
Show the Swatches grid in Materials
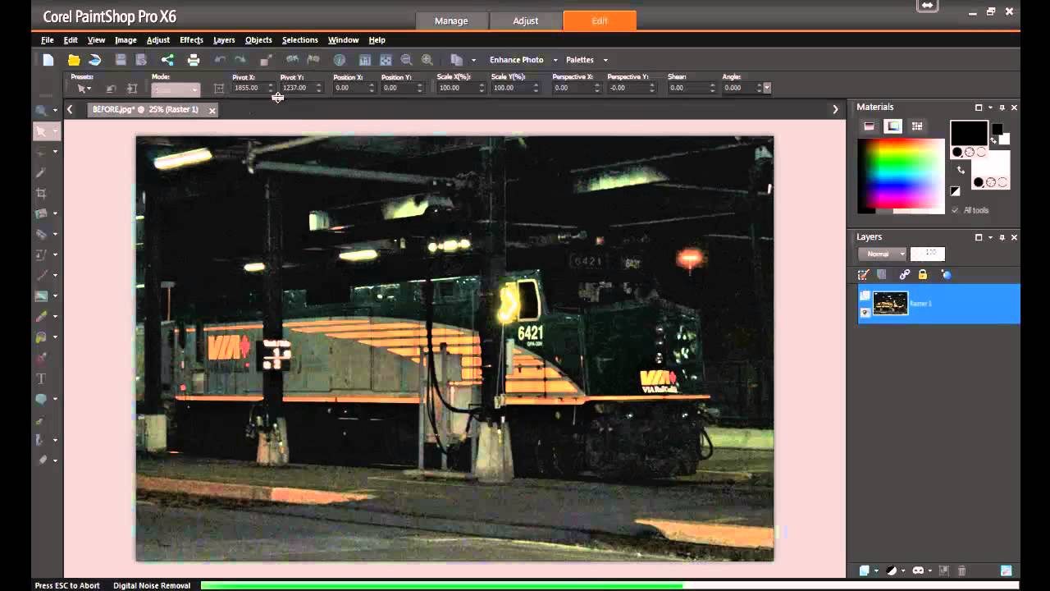917,126
